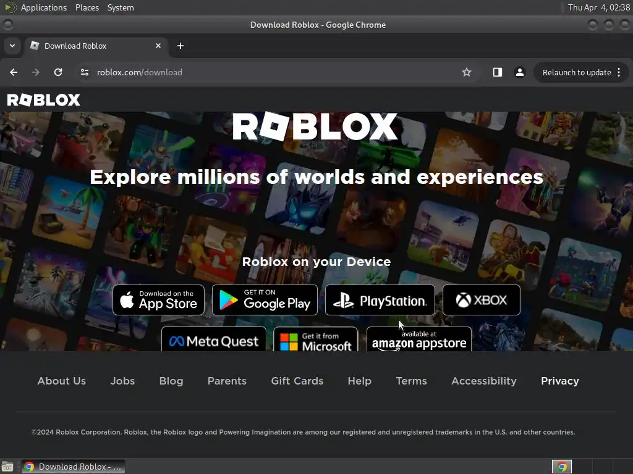Click the roblox.com/download address bar
The height and width of the screenshot is (474, 633).
[x=274, y=72]
